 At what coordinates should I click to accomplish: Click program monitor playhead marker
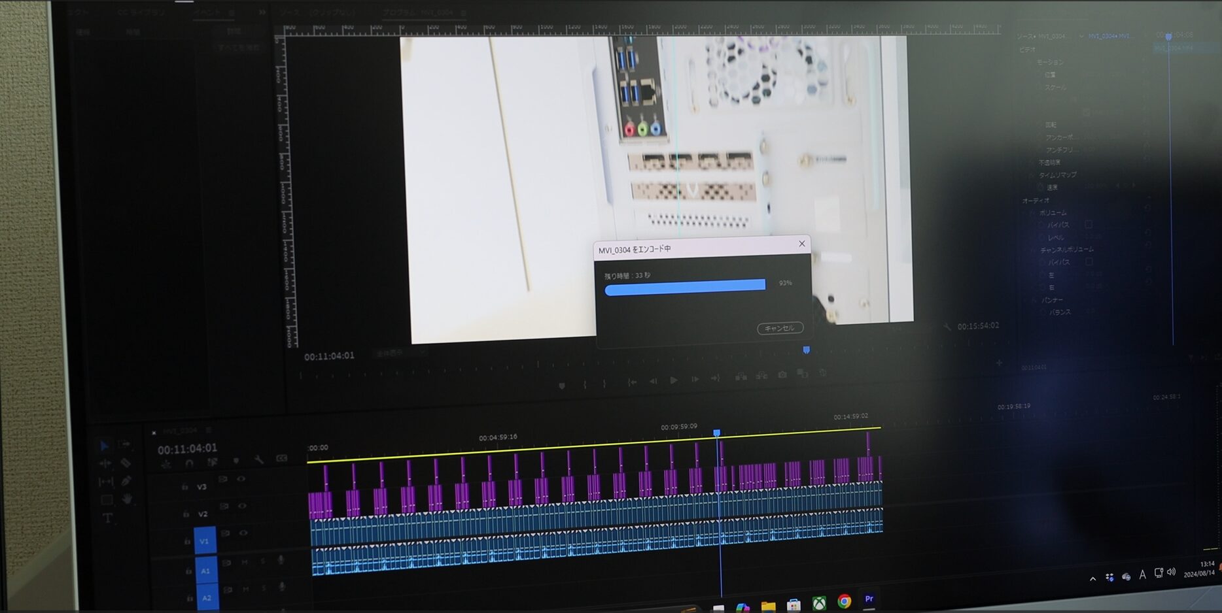807,350
